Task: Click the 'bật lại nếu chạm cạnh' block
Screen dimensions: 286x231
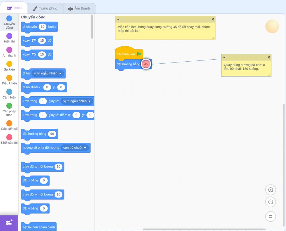Action: (39, 227)
